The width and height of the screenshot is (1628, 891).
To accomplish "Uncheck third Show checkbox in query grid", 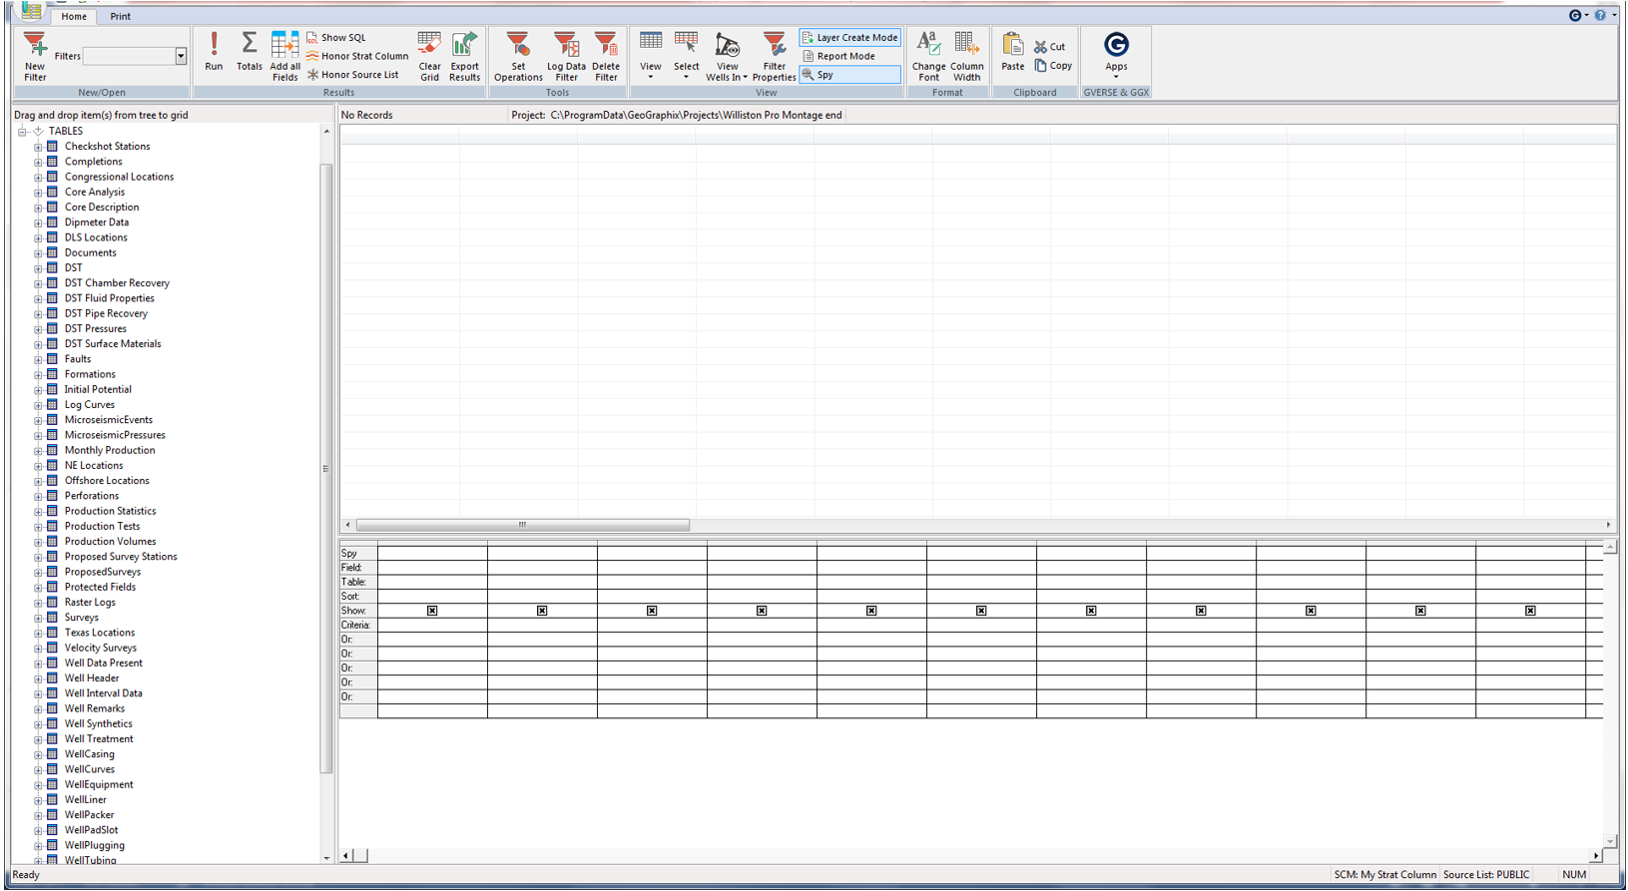I will point(652,611).
